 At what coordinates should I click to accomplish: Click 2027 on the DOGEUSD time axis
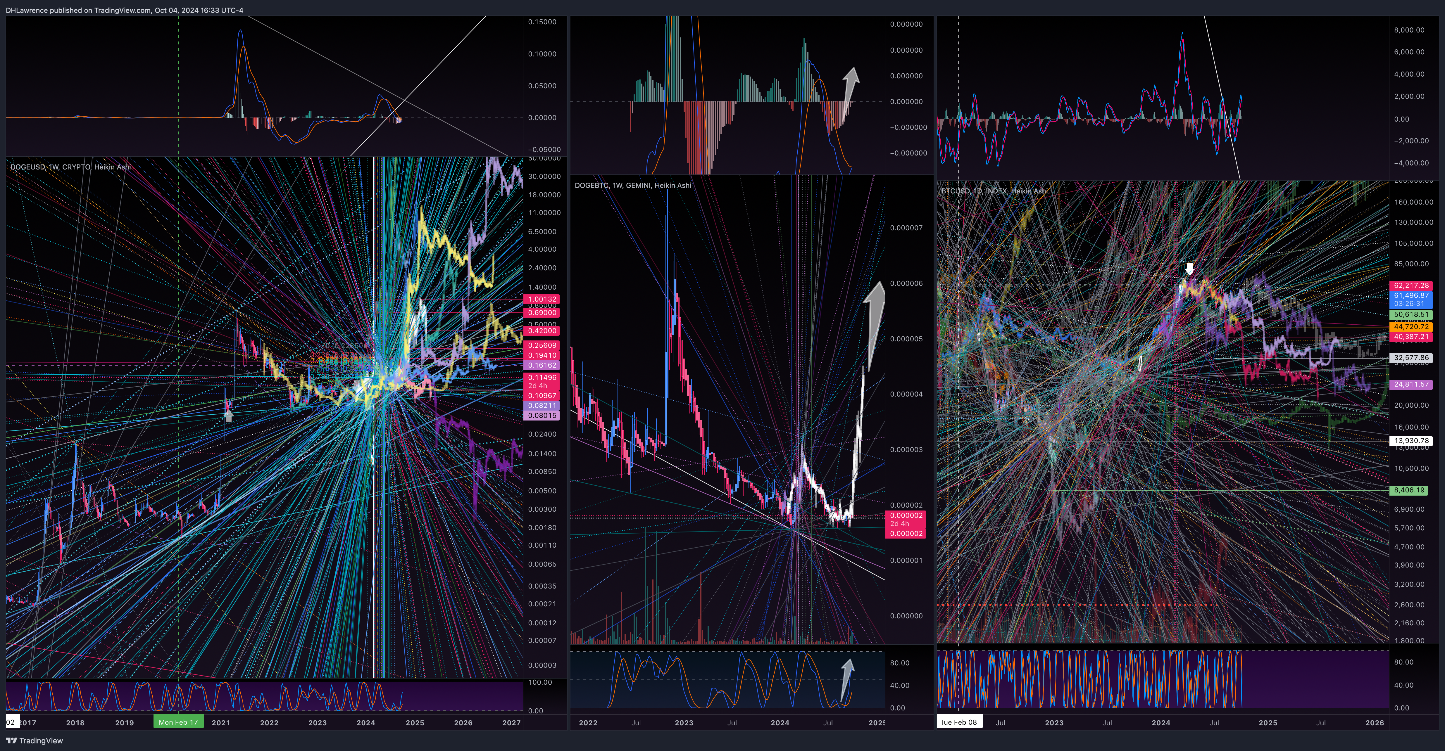pyautogui.click(x=512, y=723)
